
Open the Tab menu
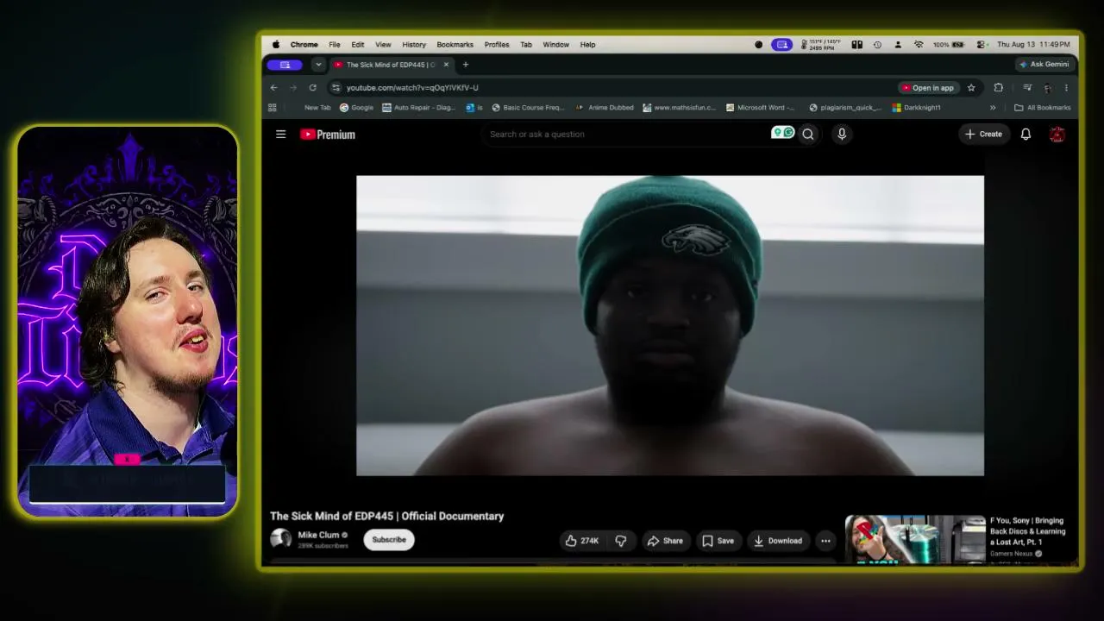[526, 44]
